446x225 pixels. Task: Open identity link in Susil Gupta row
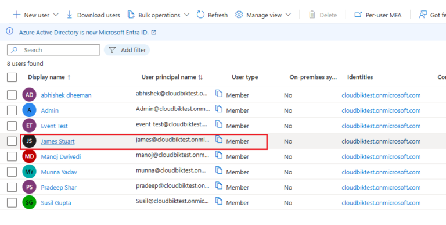tap(381, 203)
